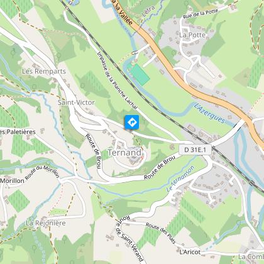
Task: Click the Saint-Victor locality label
Action: point(76,102)
